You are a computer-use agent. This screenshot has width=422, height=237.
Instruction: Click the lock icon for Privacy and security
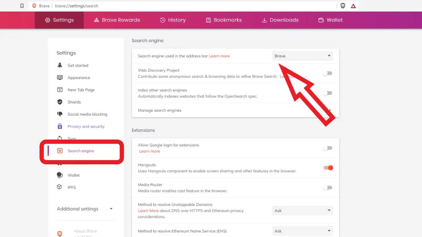(60, 126)
